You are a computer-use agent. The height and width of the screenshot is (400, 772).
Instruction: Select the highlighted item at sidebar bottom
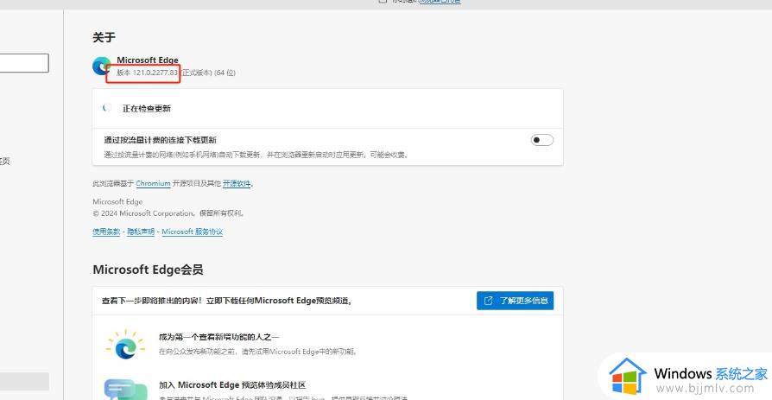pyautogui.click(x=24, y=381)
